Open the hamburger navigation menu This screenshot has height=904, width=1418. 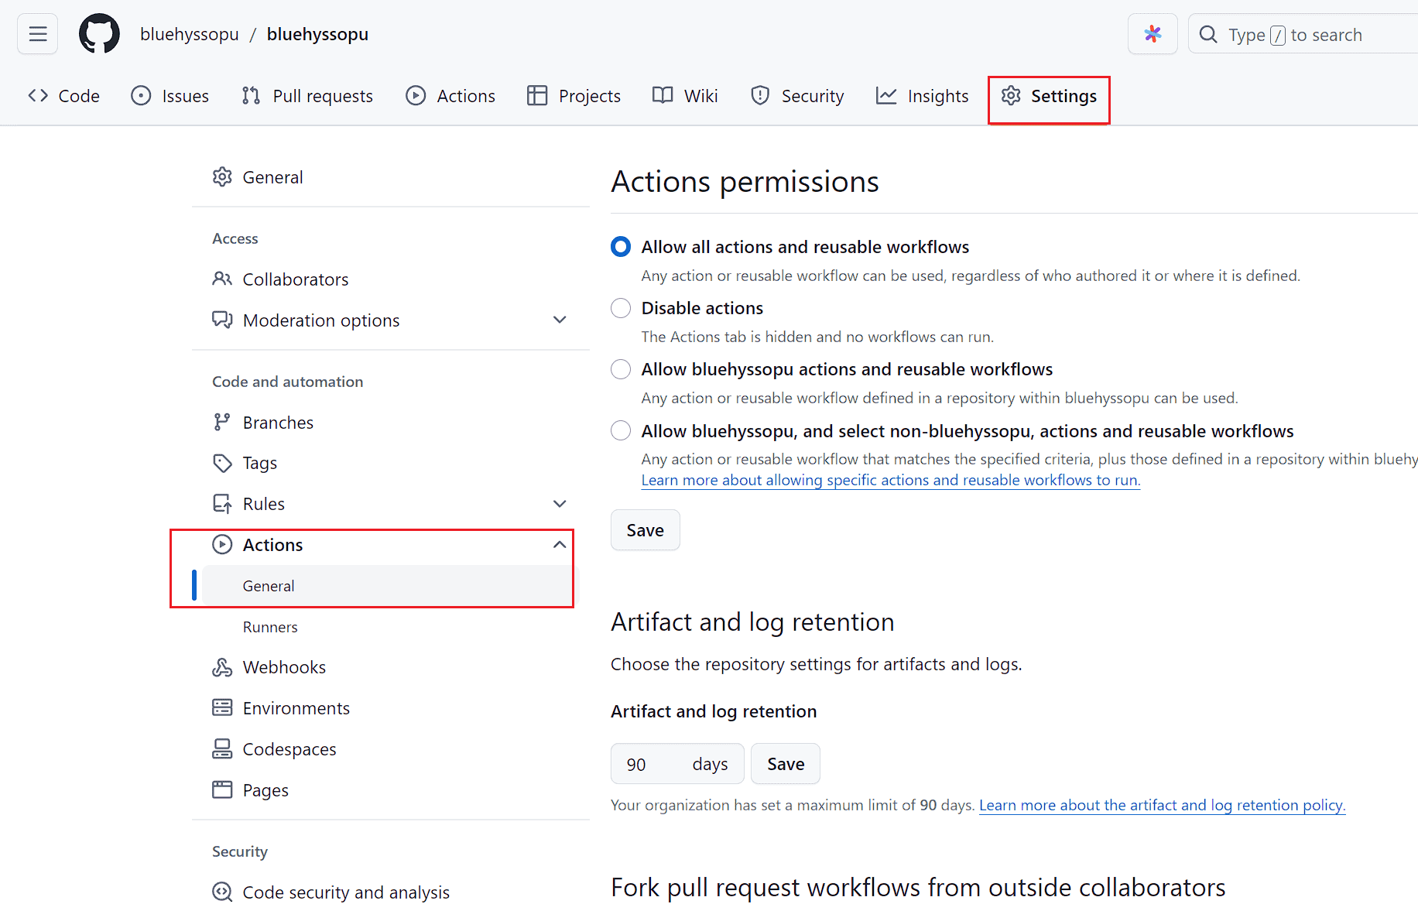point(37,34)
